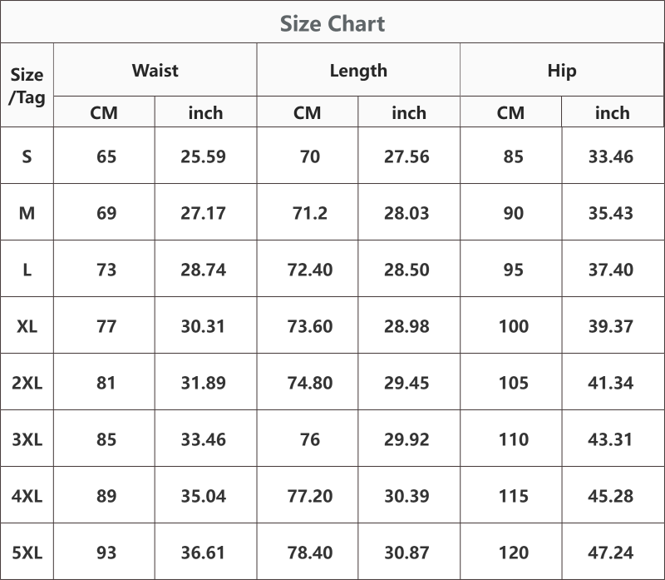The image size is (665, 580).
Task: Click the hip inch value 47.24
Action: pyautogui.click(x=611, y=553)
